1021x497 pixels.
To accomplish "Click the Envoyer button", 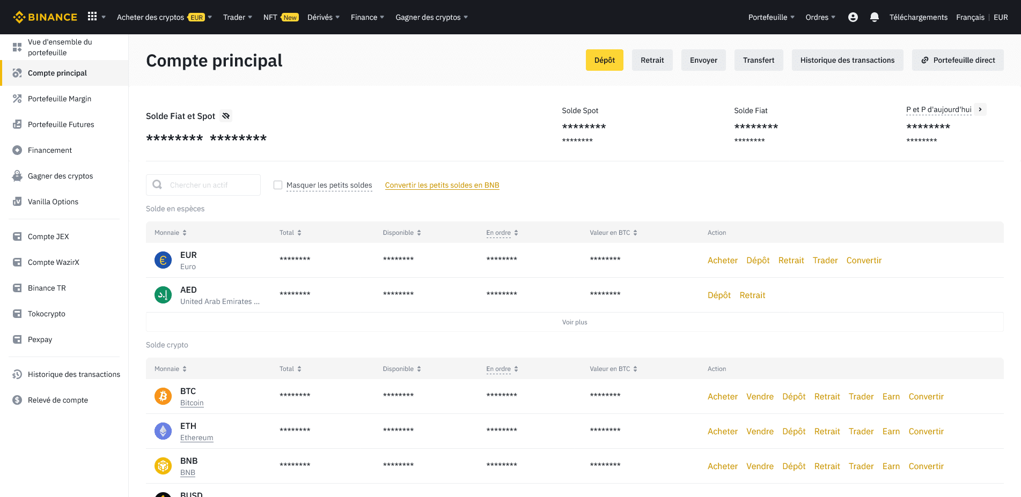I will pyautogui.click(x=703, y=60).
